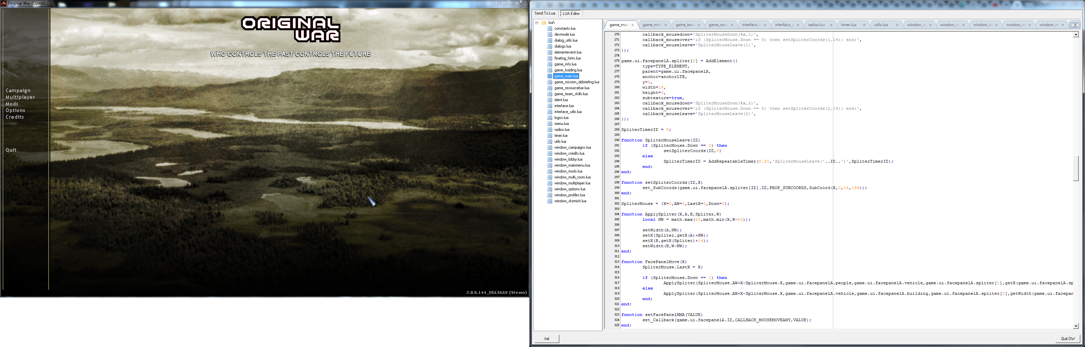
Task: Click the elementevent.lua file icon
Action: click(550, 52)
